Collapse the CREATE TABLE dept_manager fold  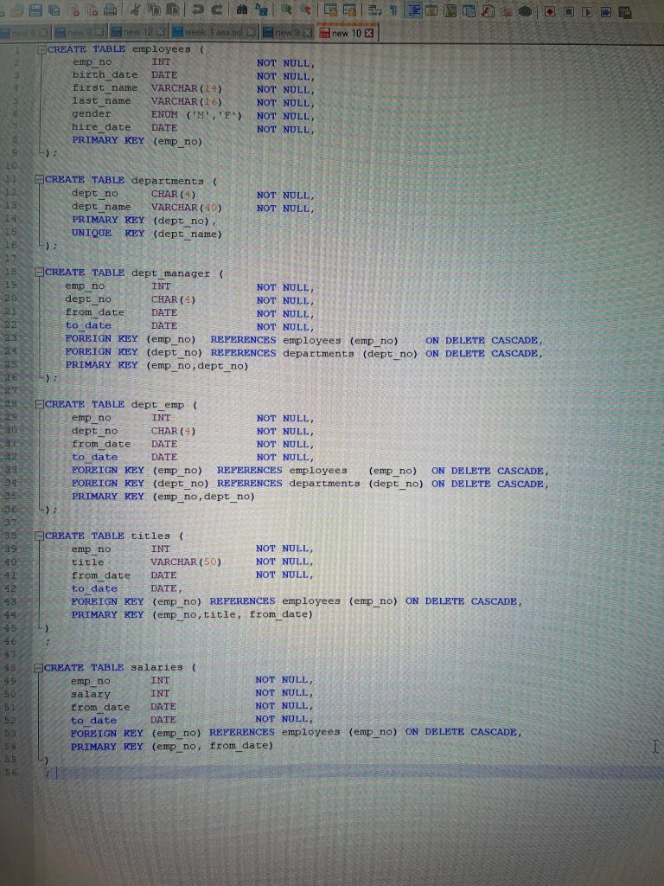pyautogui.click(x=39, y=273)
